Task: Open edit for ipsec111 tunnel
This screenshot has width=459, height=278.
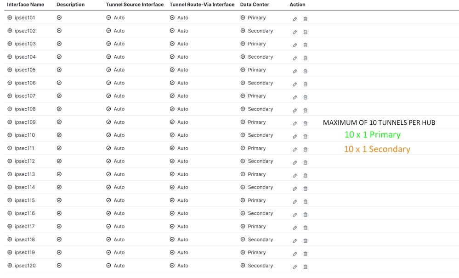Action: (295, 150)
